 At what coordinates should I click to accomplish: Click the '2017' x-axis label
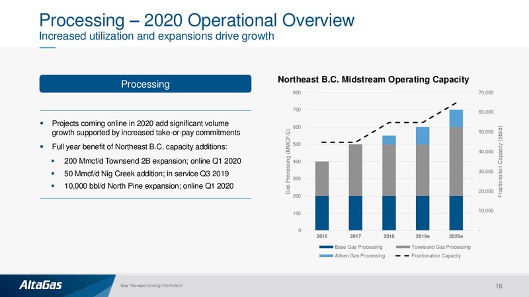(356, 236)
